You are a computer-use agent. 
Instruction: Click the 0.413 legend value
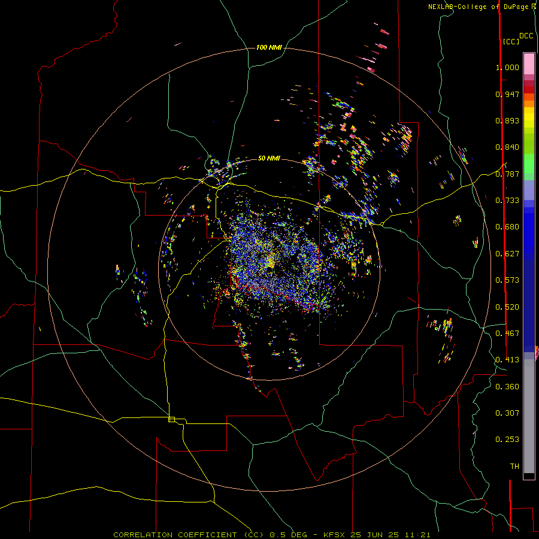pos(507,360)
